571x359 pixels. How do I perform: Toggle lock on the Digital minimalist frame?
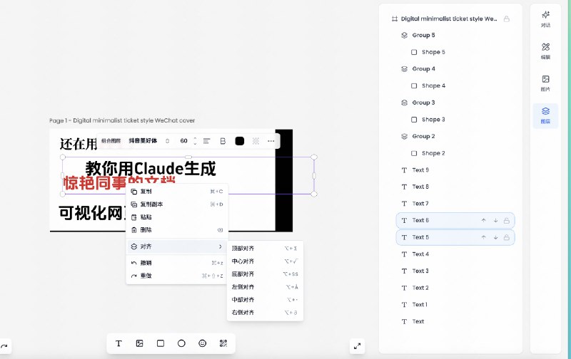507,19
